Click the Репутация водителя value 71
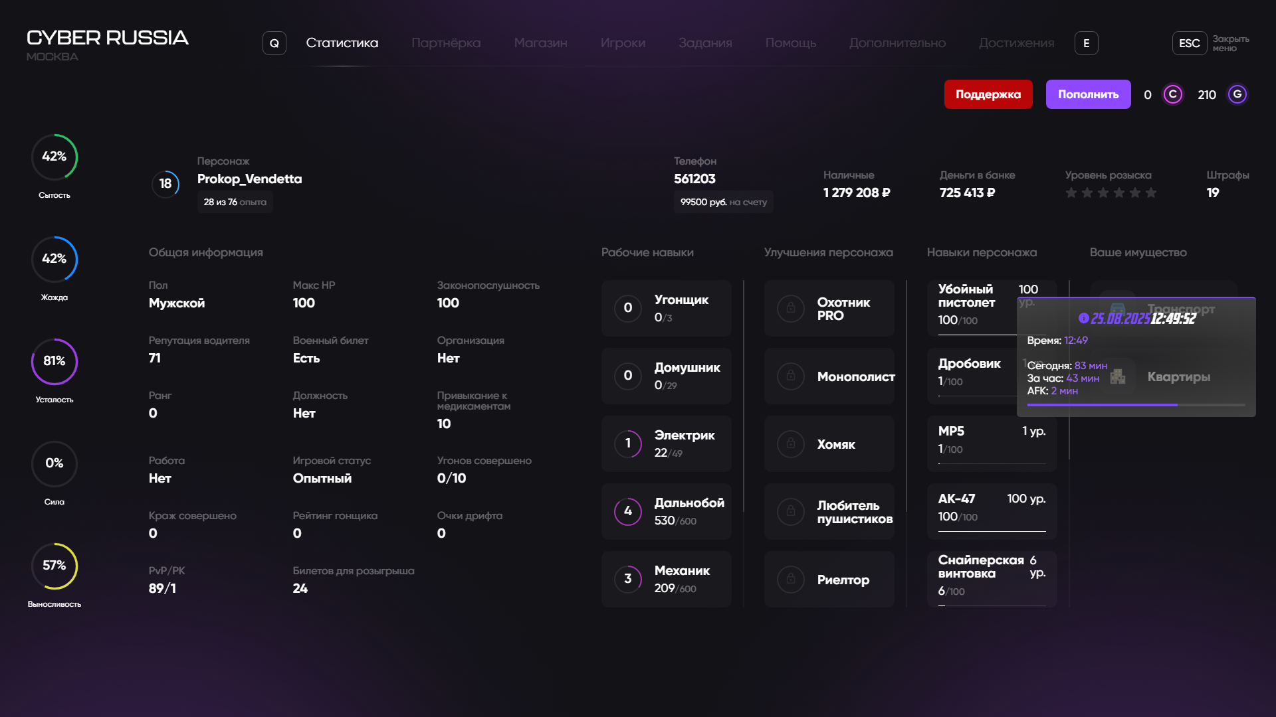 (x=155, y=358)
